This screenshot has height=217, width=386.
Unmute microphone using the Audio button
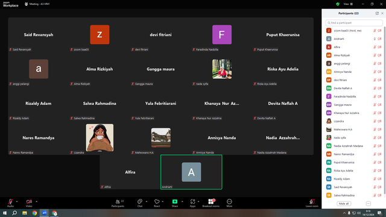[10, 203]
